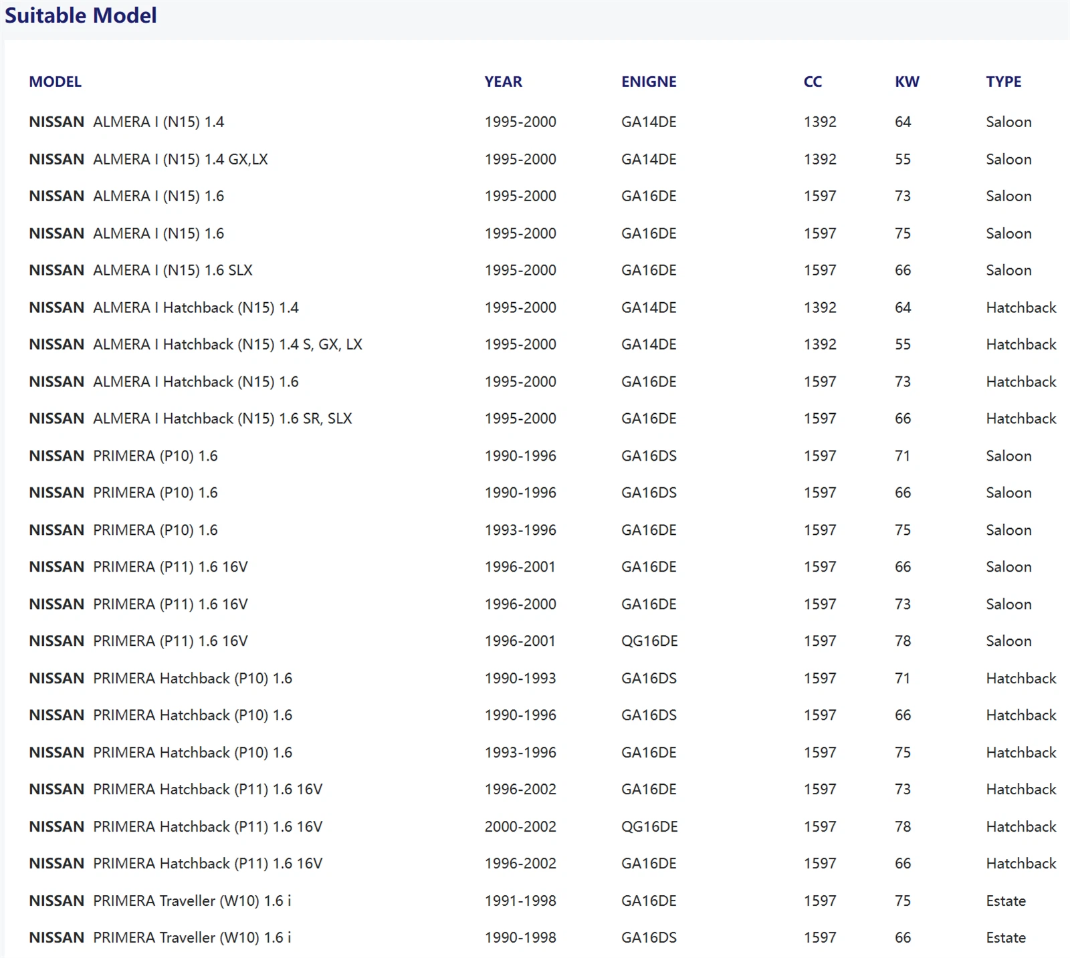Click QG16DE engine in the Saloon row
1070x958 pixels.
point(649,641)
